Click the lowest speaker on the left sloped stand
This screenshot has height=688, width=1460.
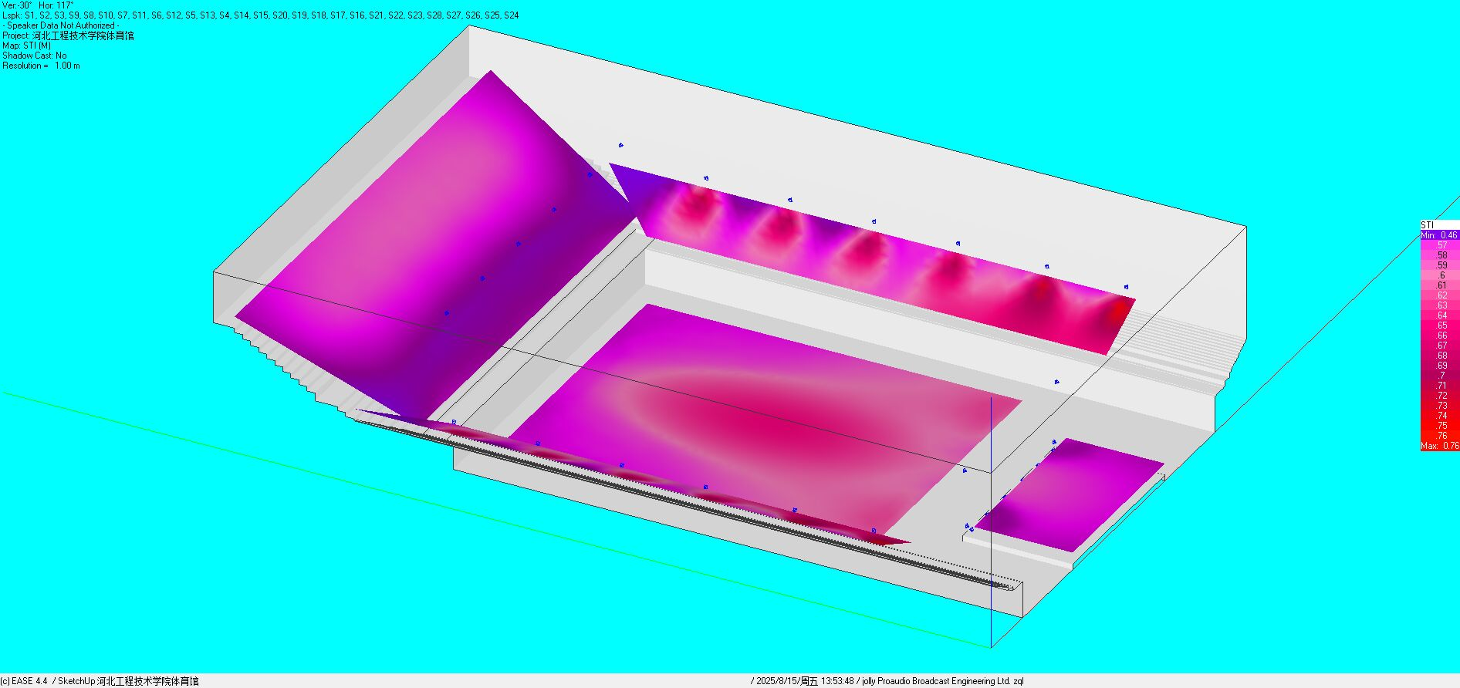point(447,313)
